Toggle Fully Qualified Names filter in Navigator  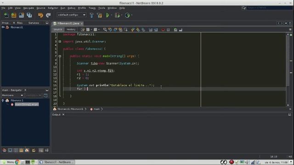[x=34, y=150]
